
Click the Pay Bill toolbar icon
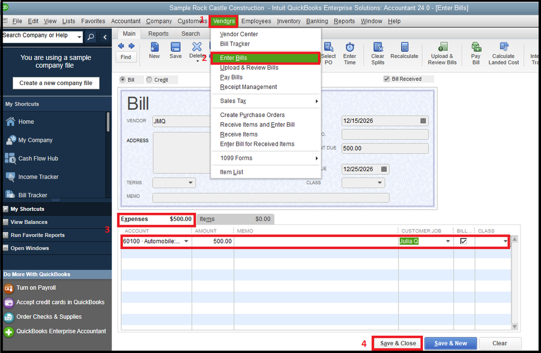coord(476,47)
